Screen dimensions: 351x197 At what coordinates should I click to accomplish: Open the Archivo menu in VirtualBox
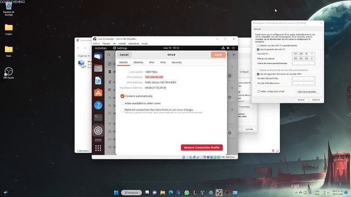[x=97, y=44]
